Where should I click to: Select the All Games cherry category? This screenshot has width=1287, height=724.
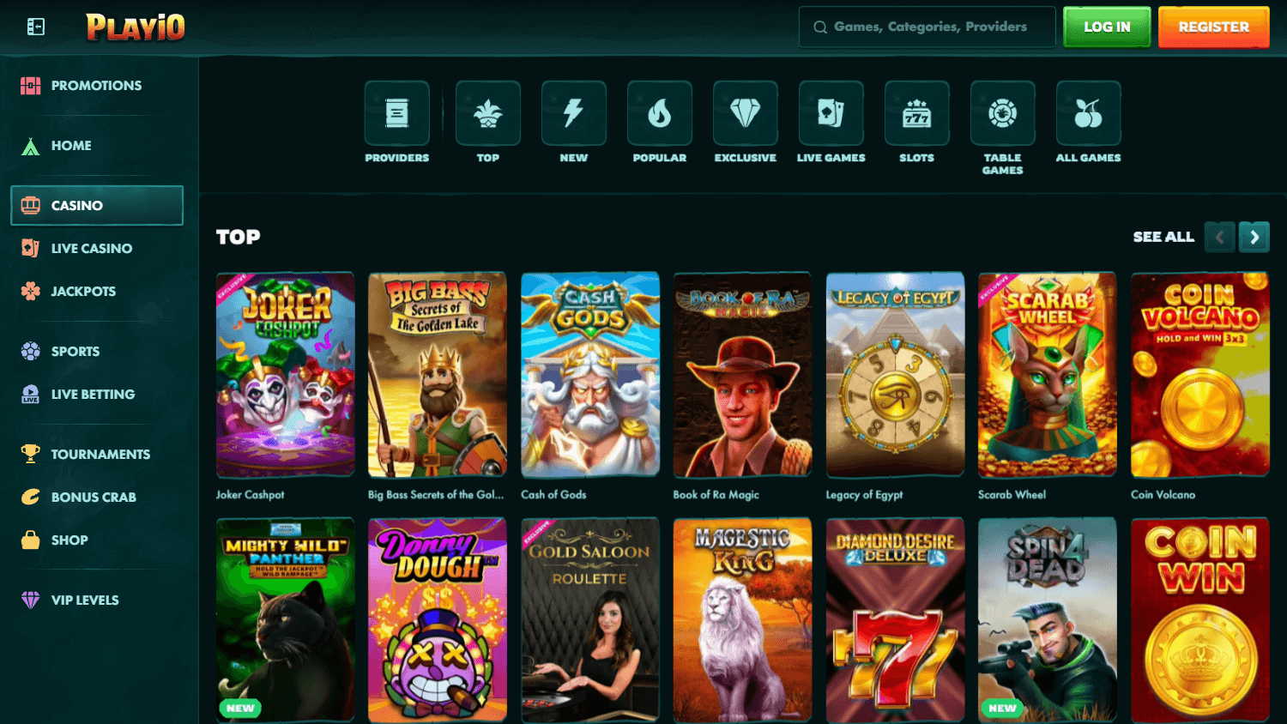tap(1089, 113)
